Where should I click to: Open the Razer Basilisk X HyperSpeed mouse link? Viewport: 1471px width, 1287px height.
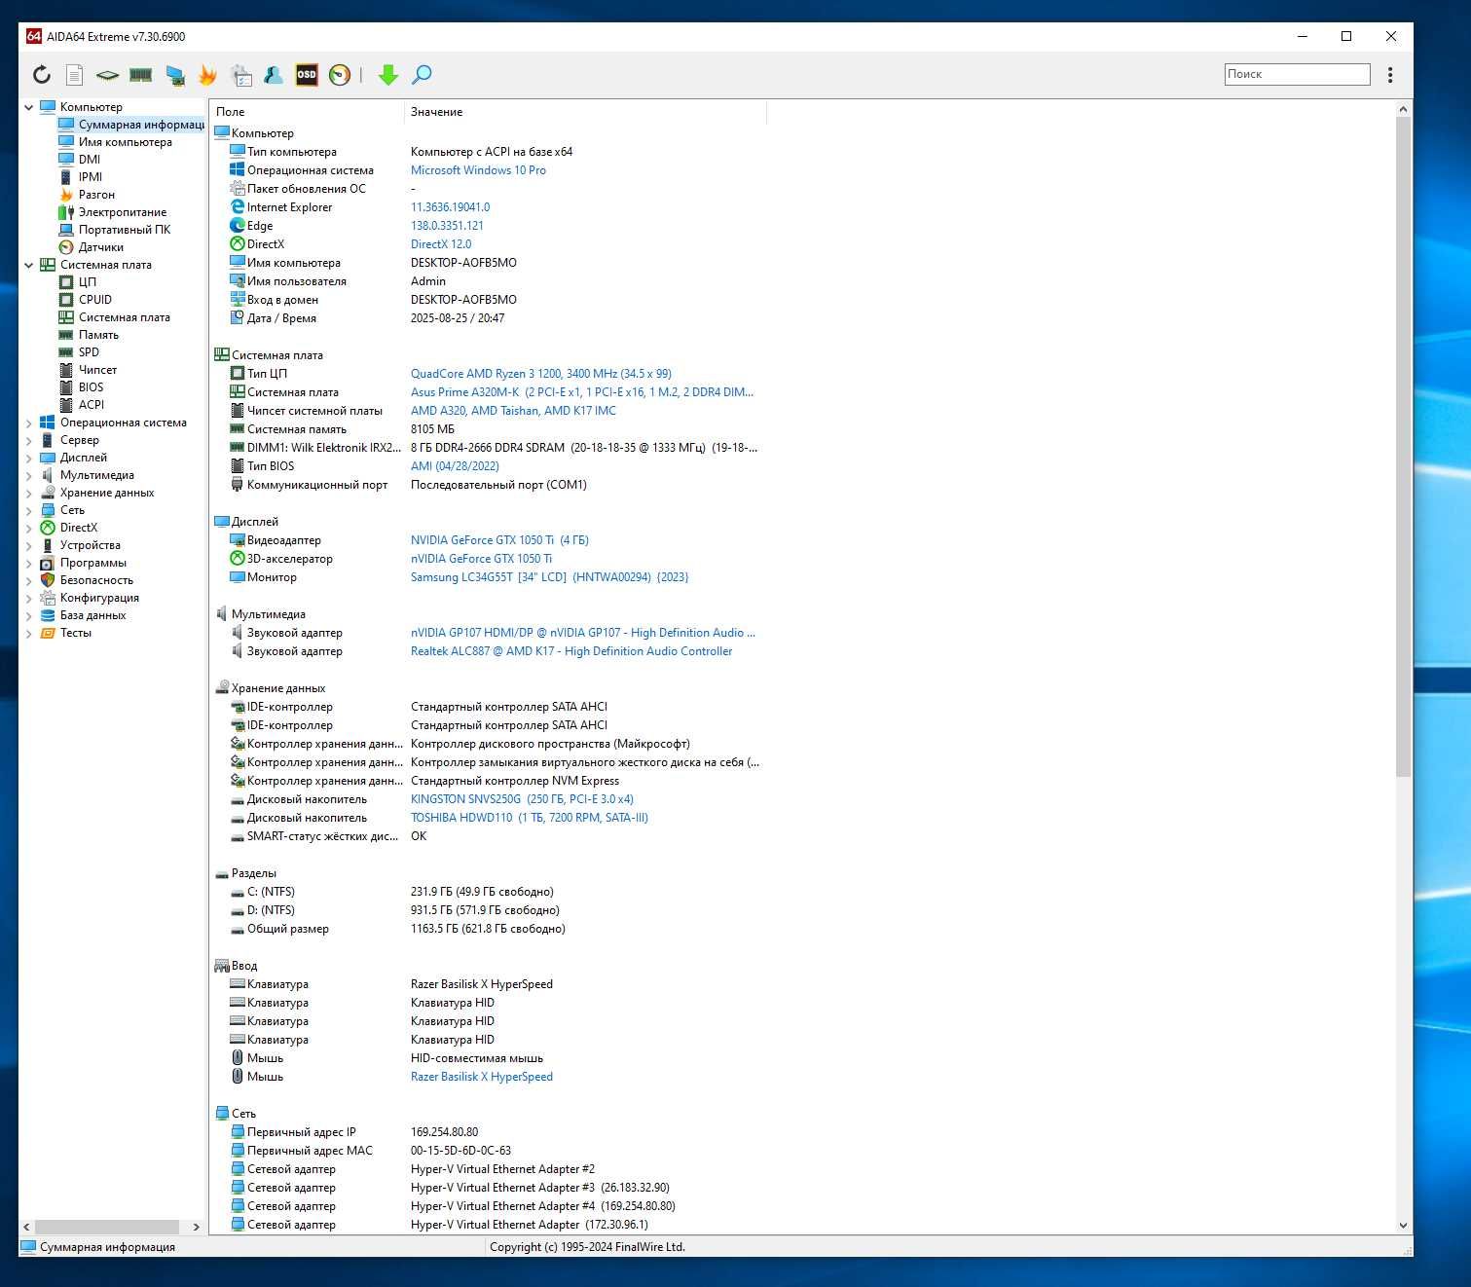(x=482, y=1077)
